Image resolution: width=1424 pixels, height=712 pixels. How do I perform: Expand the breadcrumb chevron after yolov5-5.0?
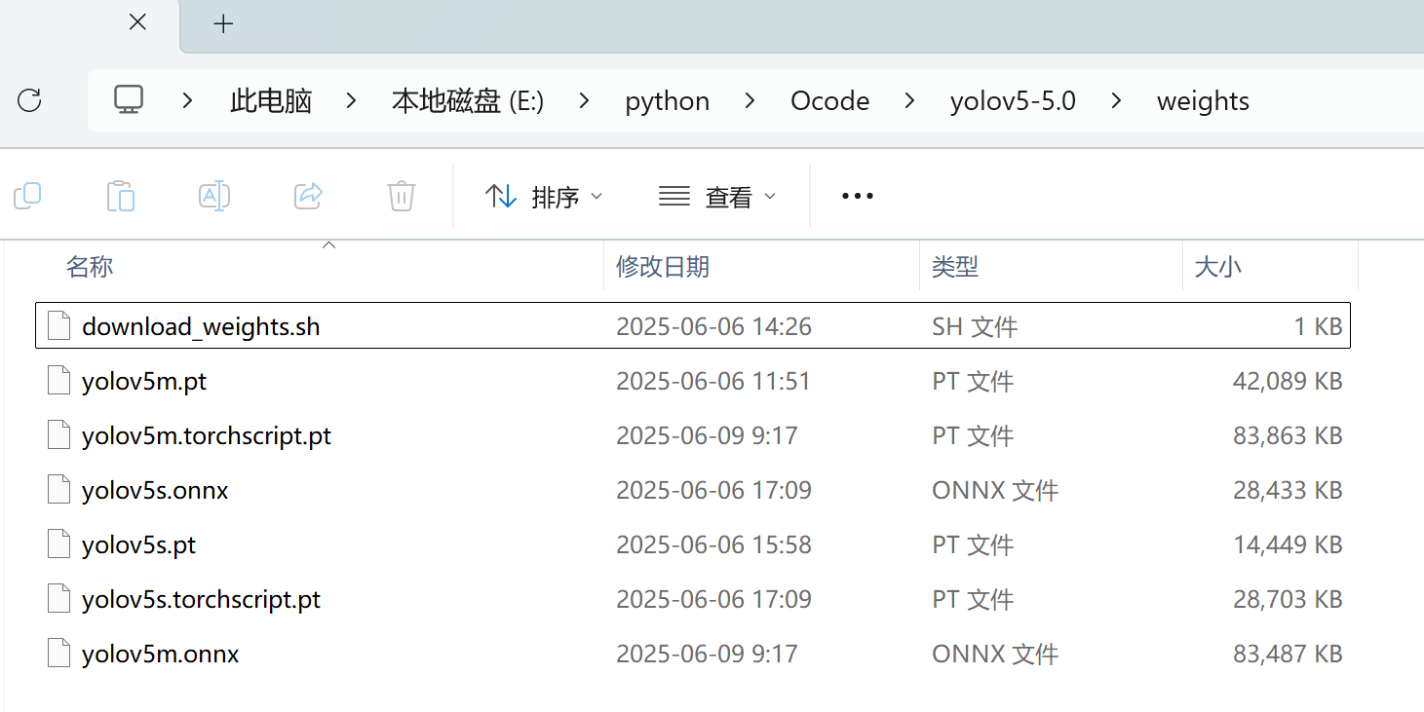[1116, 100]
